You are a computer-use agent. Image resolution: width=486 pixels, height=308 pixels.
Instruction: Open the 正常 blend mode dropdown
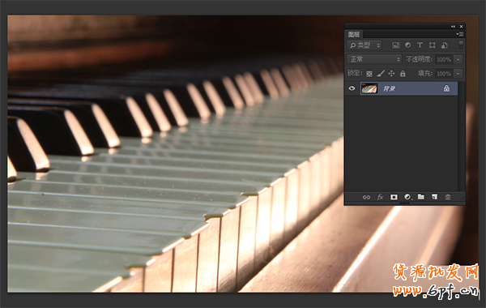tap(374, 59)
